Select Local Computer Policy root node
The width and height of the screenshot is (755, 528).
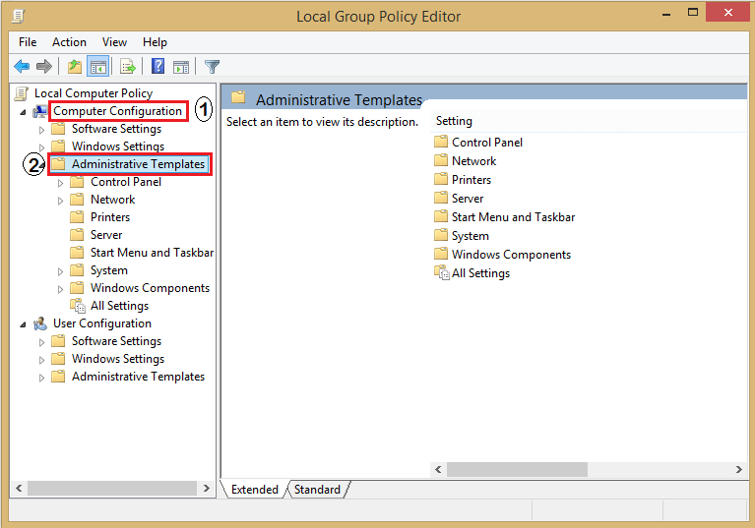coord(94,93)
